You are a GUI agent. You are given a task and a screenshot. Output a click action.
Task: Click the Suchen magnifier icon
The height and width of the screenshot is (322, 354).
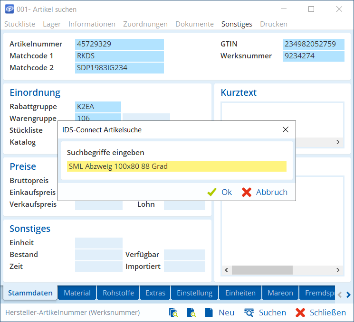249,313
